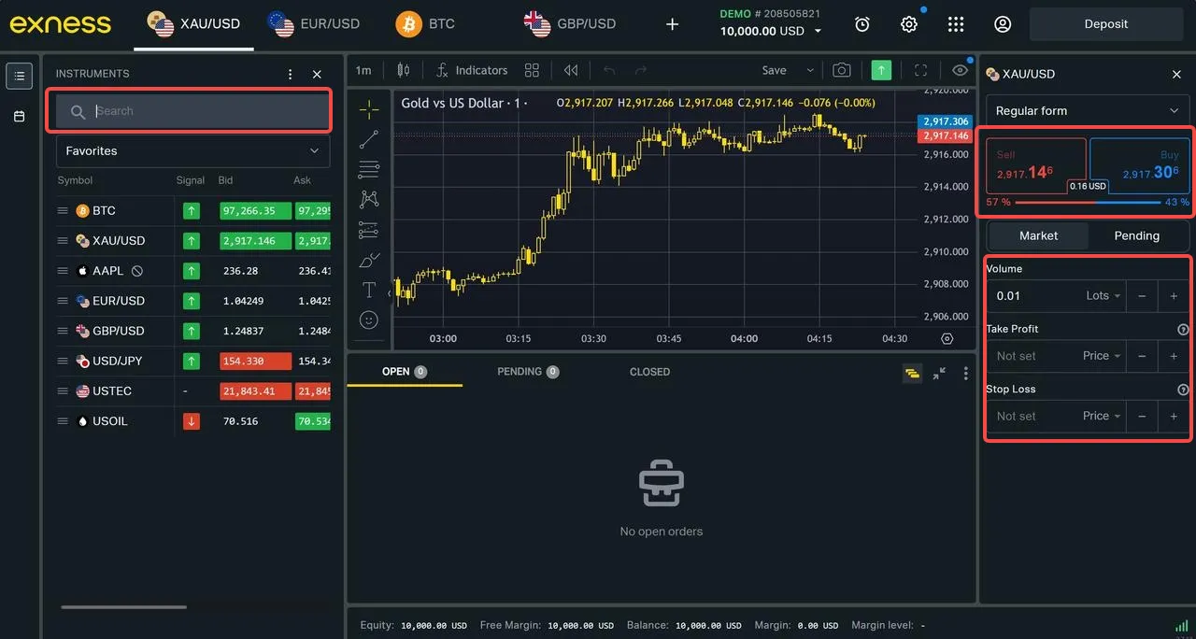
Task: Show the CLOSED orders tab
Action: point(649,372)
